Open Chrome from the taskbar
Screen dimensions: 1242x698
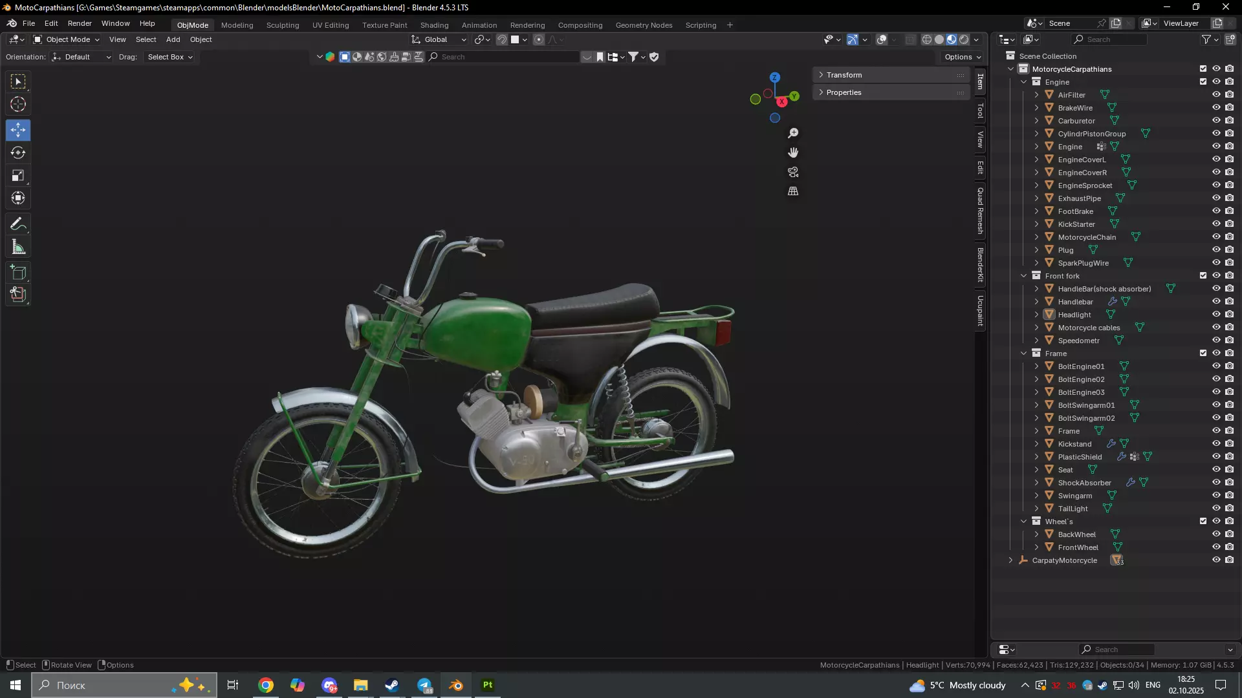coord(266,685)
